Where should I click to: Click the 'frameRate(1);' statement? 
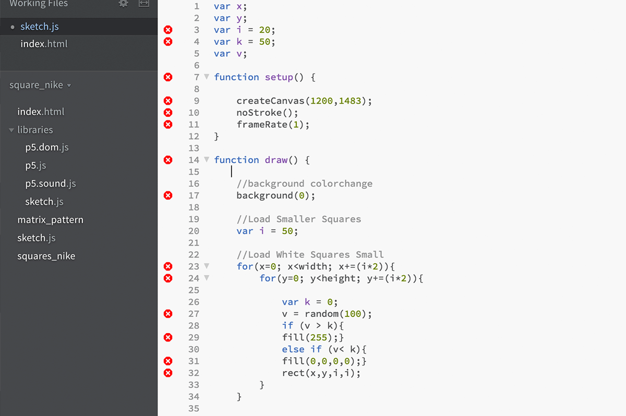click(273, 125)
